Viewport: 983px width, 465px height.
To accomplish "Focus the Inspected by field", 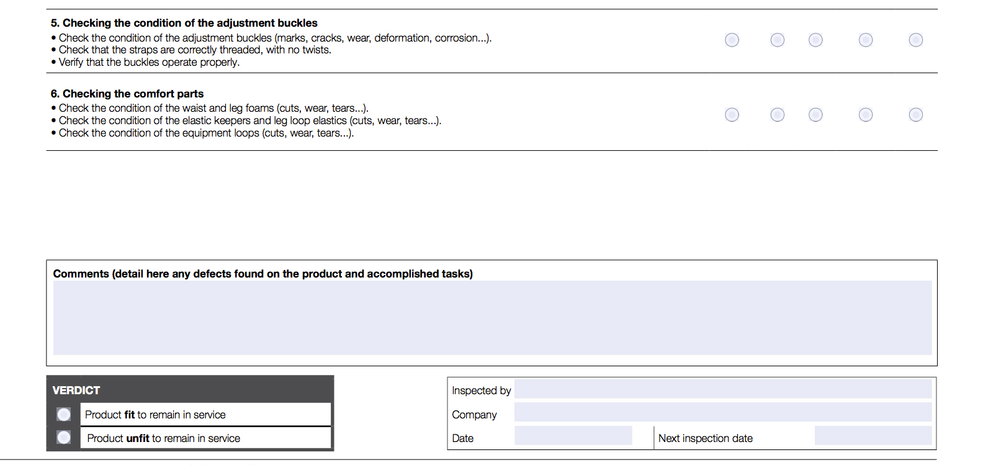I will pos(722,389).
